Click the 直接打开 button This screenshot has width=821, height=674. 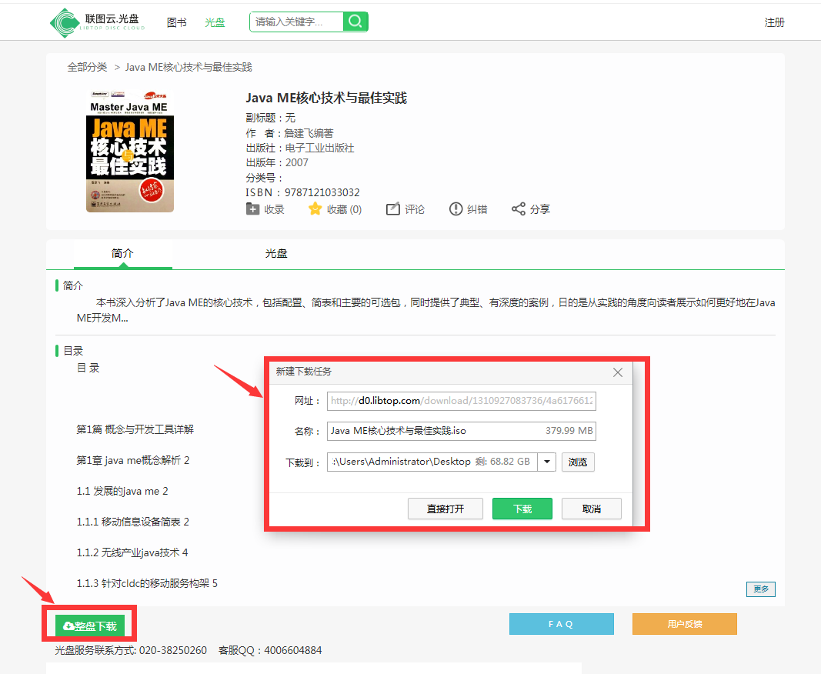[x=445, y=509]
